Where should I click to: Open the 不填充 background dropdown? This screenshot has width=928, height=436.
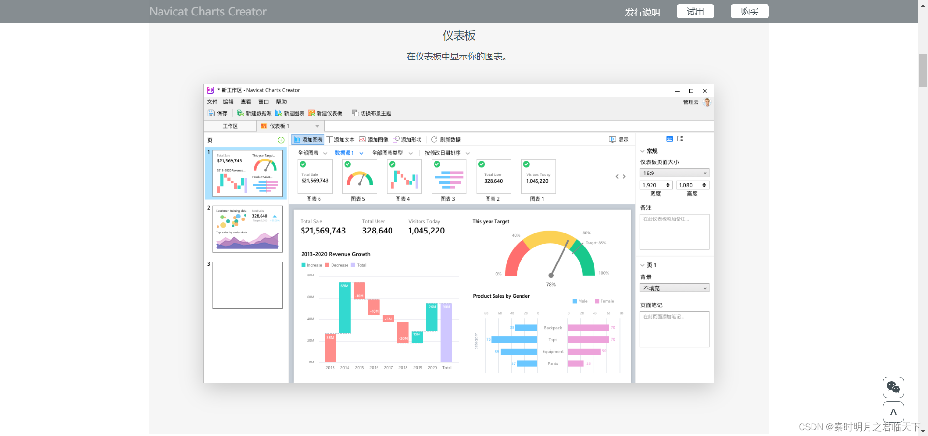click(x=674, y=288)
